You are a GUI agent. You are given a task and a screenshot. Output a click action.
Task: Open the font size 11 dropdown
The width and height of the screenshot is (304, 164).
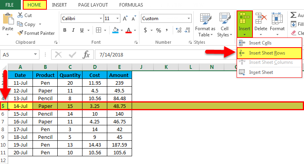[x=117, y=19]
